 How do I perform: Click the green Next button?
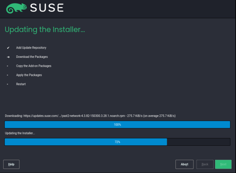223,164
